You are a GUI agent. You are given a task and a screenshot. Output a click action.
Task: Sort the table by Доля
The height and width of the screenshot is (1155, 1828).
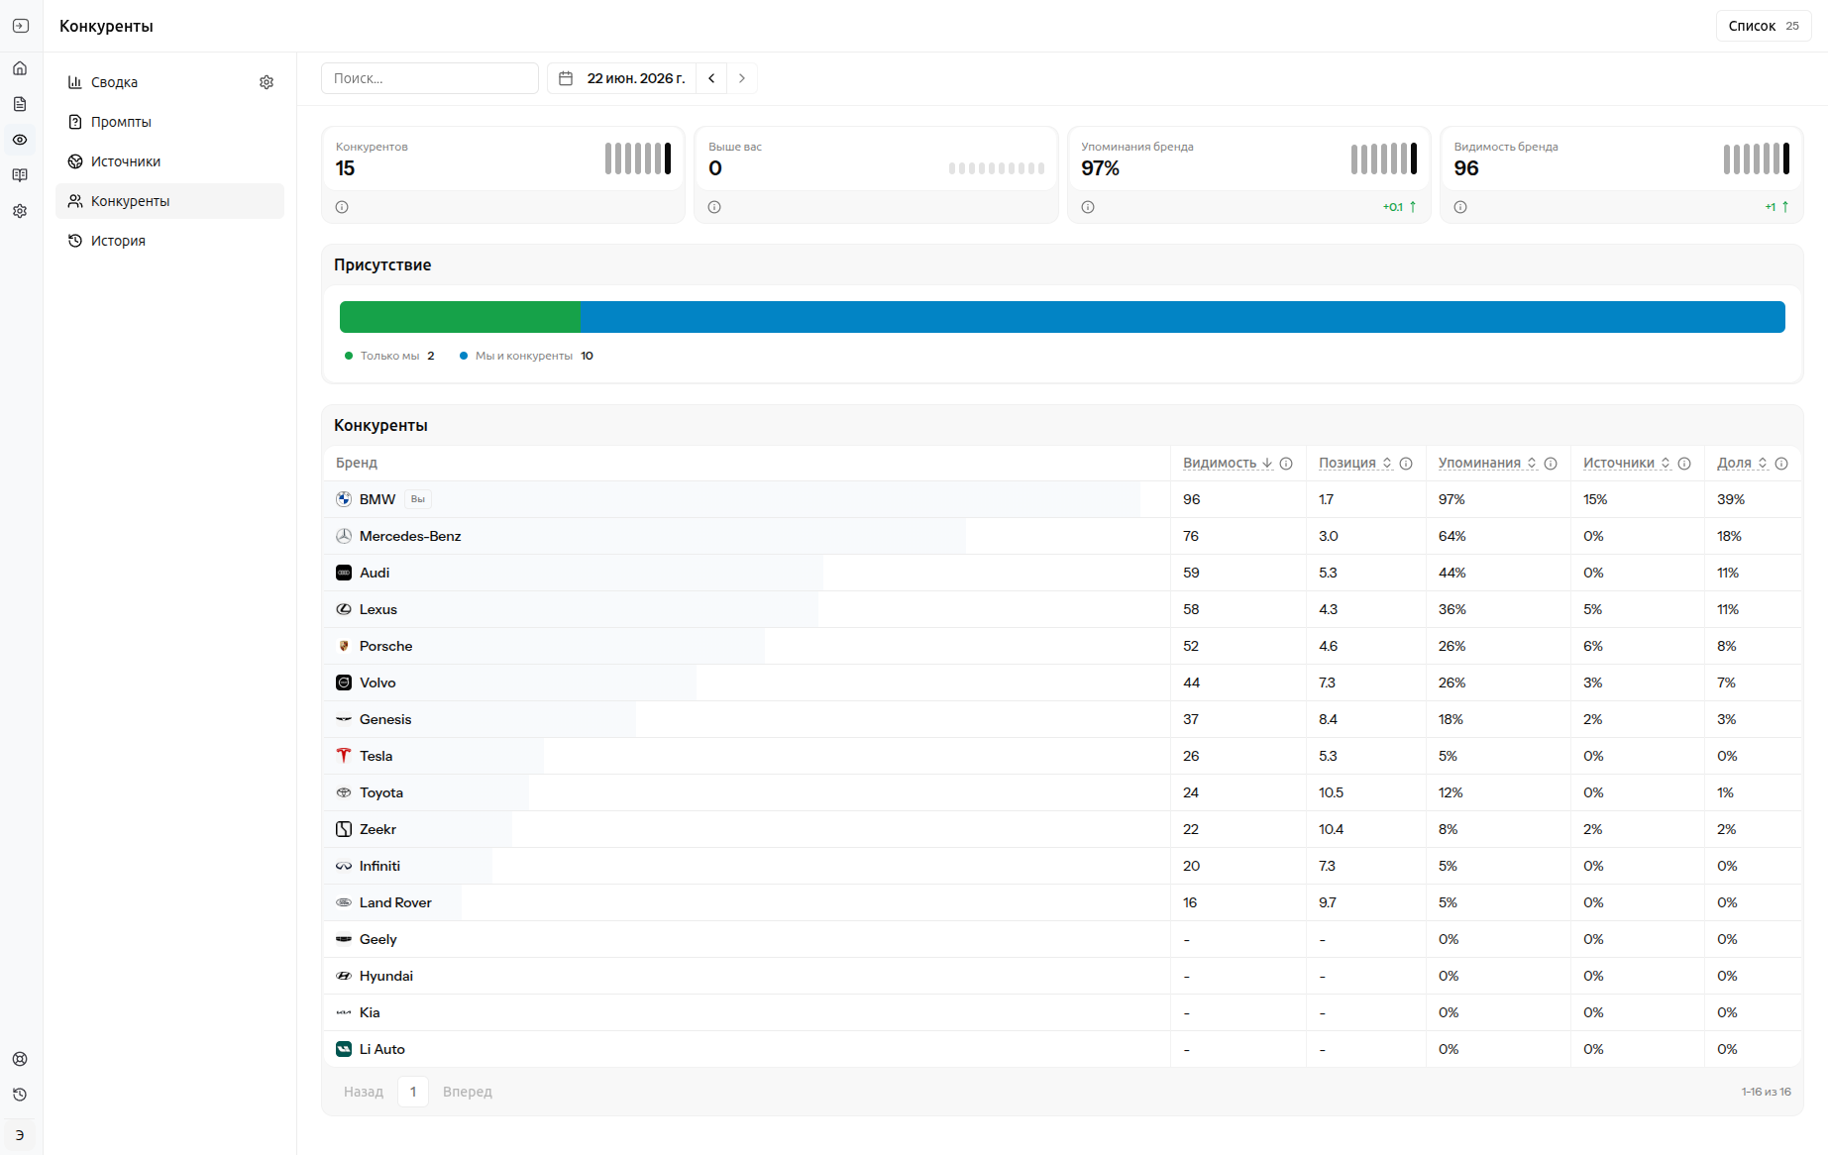point(1742,463)
